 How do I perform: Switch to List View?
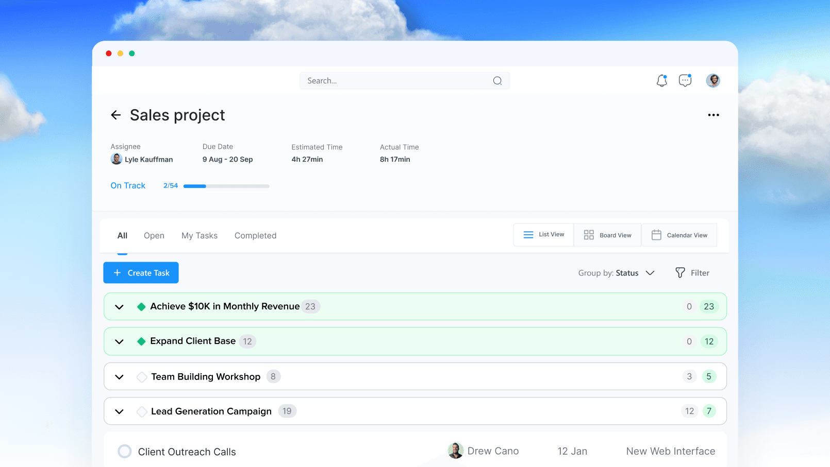point(544,235)
